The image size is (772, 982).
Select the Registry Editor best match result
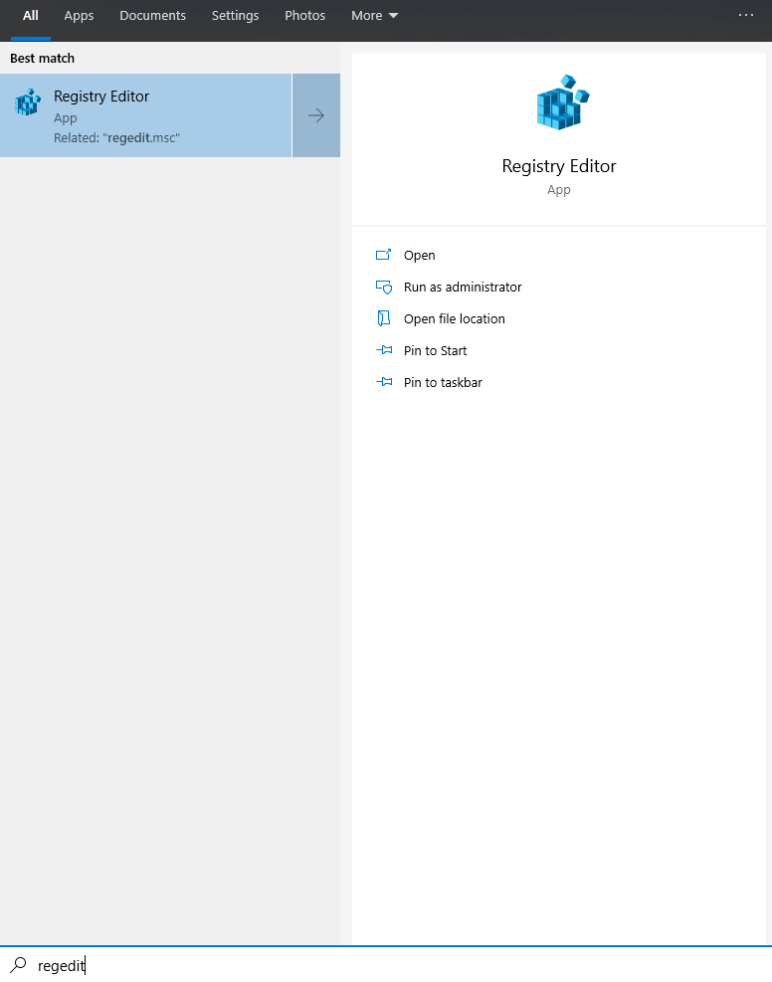(145, 115)
